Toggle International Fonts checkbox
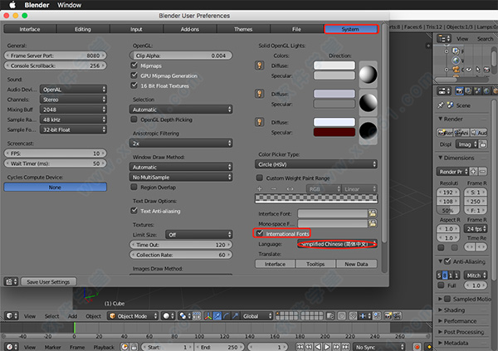The image size is (498, 351). [x=260, y=233]
